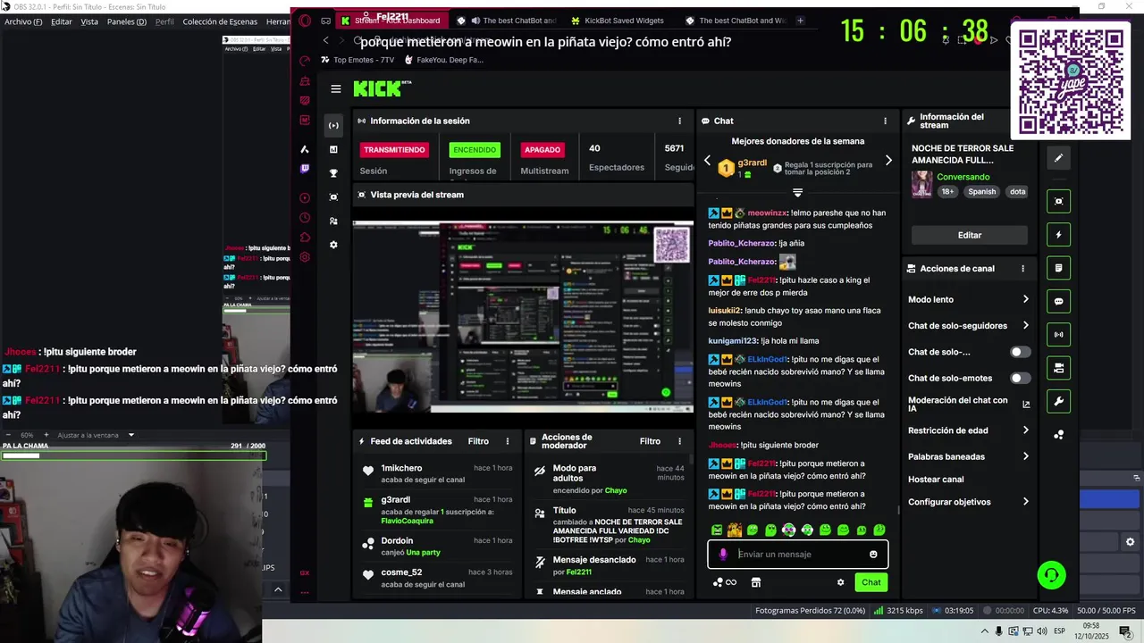The image size is (1144, 643).
Task: Open OBS Vista menu
Action: (89, 21)
